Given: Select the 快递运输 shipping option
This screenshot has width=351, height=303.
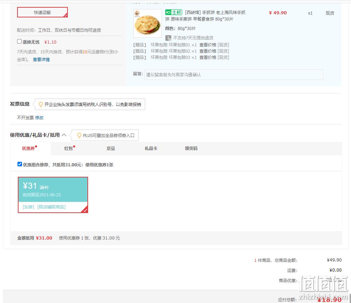Looking at the screenshot, I should click(42, 12).
